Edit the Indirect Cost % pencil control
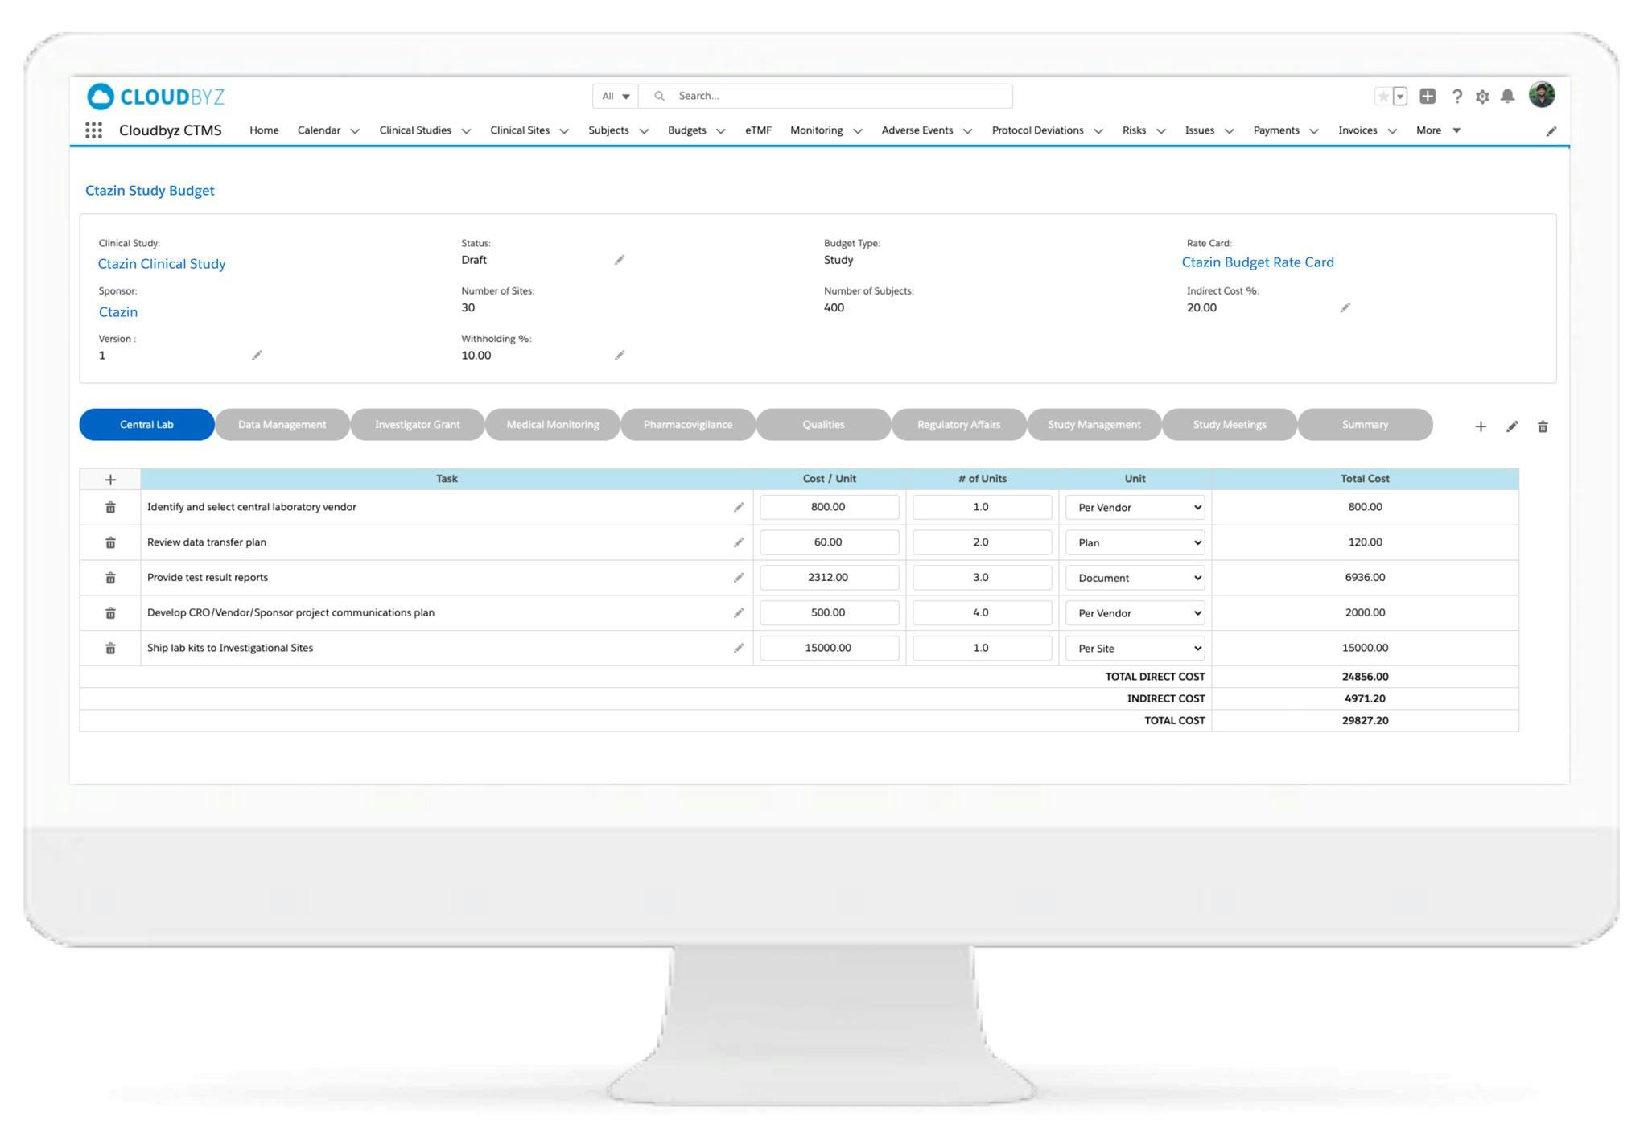This screenshot has width=1648, height=1141. coord(1345,307)
